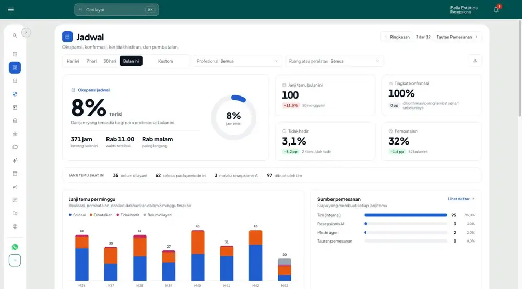Click the Mode agen source row
The image size is (522, 289).
pos(396,233)
